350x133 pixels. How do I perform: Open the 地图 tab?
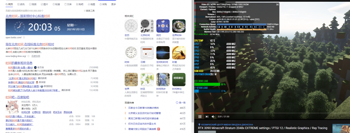click(x=91, y=4)
